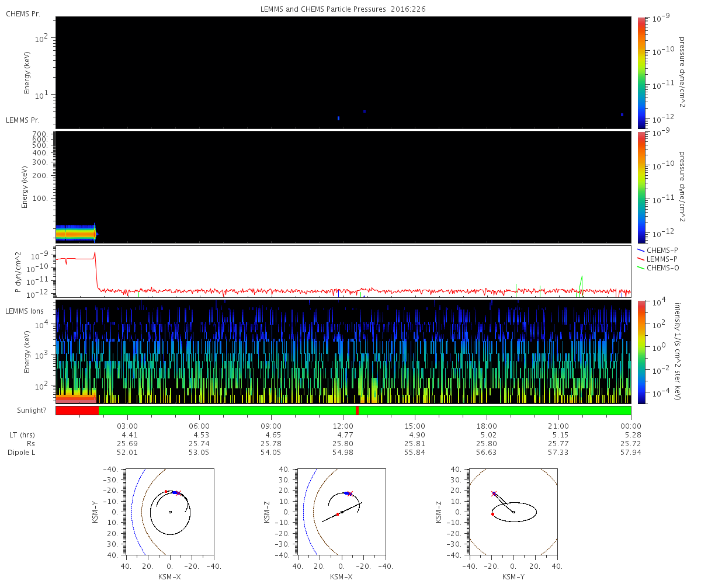Screen dimensions: 701x584
Task: Click the KSM-X KSM-Y orbit plot
Action: [169, 511]
